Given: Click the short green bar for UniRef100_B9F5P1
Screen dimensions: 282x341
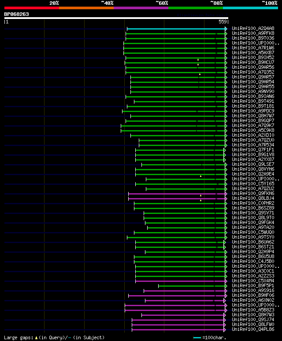Looking at the screenshot, I should pyautogui.click(x=192, y=286).
